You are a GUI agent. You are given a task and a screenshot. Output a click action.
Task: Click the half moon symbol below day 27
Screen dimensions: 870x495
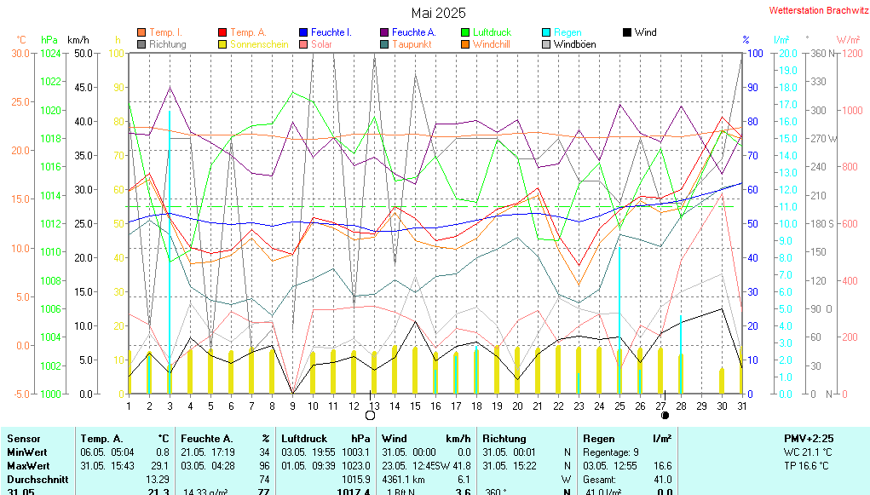pyautogui.click(x=665, y=416)
